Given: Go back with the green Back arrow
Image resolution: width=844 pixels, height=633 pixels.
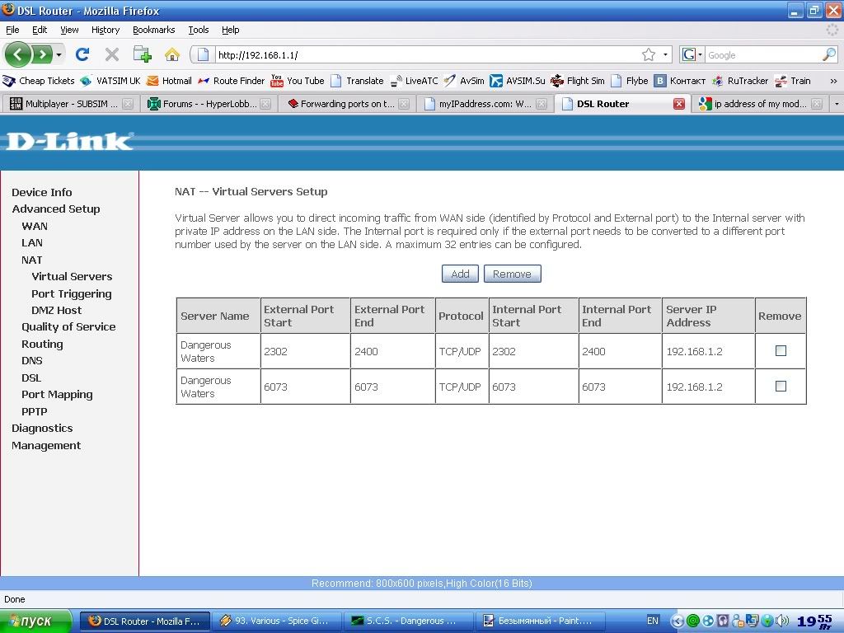Looking at the screenshot, I should 18,54.
